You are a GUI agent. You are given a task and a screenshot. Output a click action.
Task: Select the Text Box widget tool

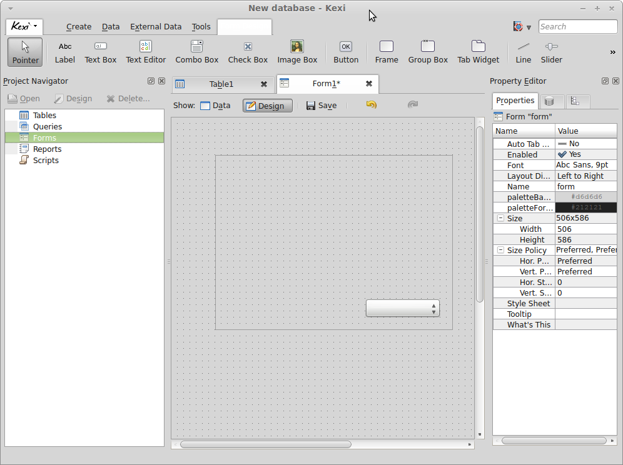point(101,52)
